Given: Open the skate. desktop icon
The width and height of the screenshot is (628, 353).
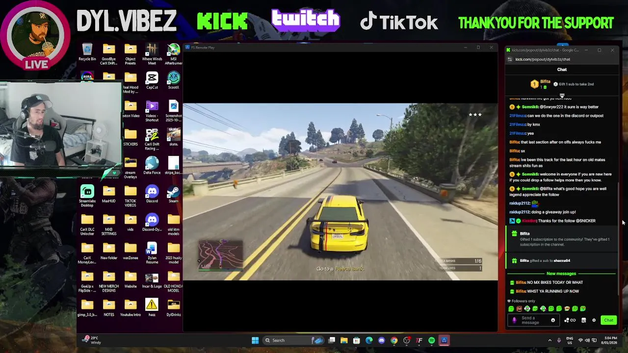Looking at the screenshot, I should click(x=174, y=137).
